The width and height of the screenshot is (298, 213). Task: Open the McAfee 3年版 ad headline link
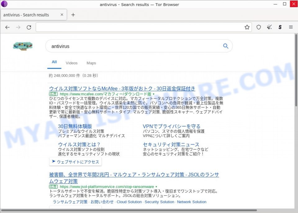tap(122, 88)
